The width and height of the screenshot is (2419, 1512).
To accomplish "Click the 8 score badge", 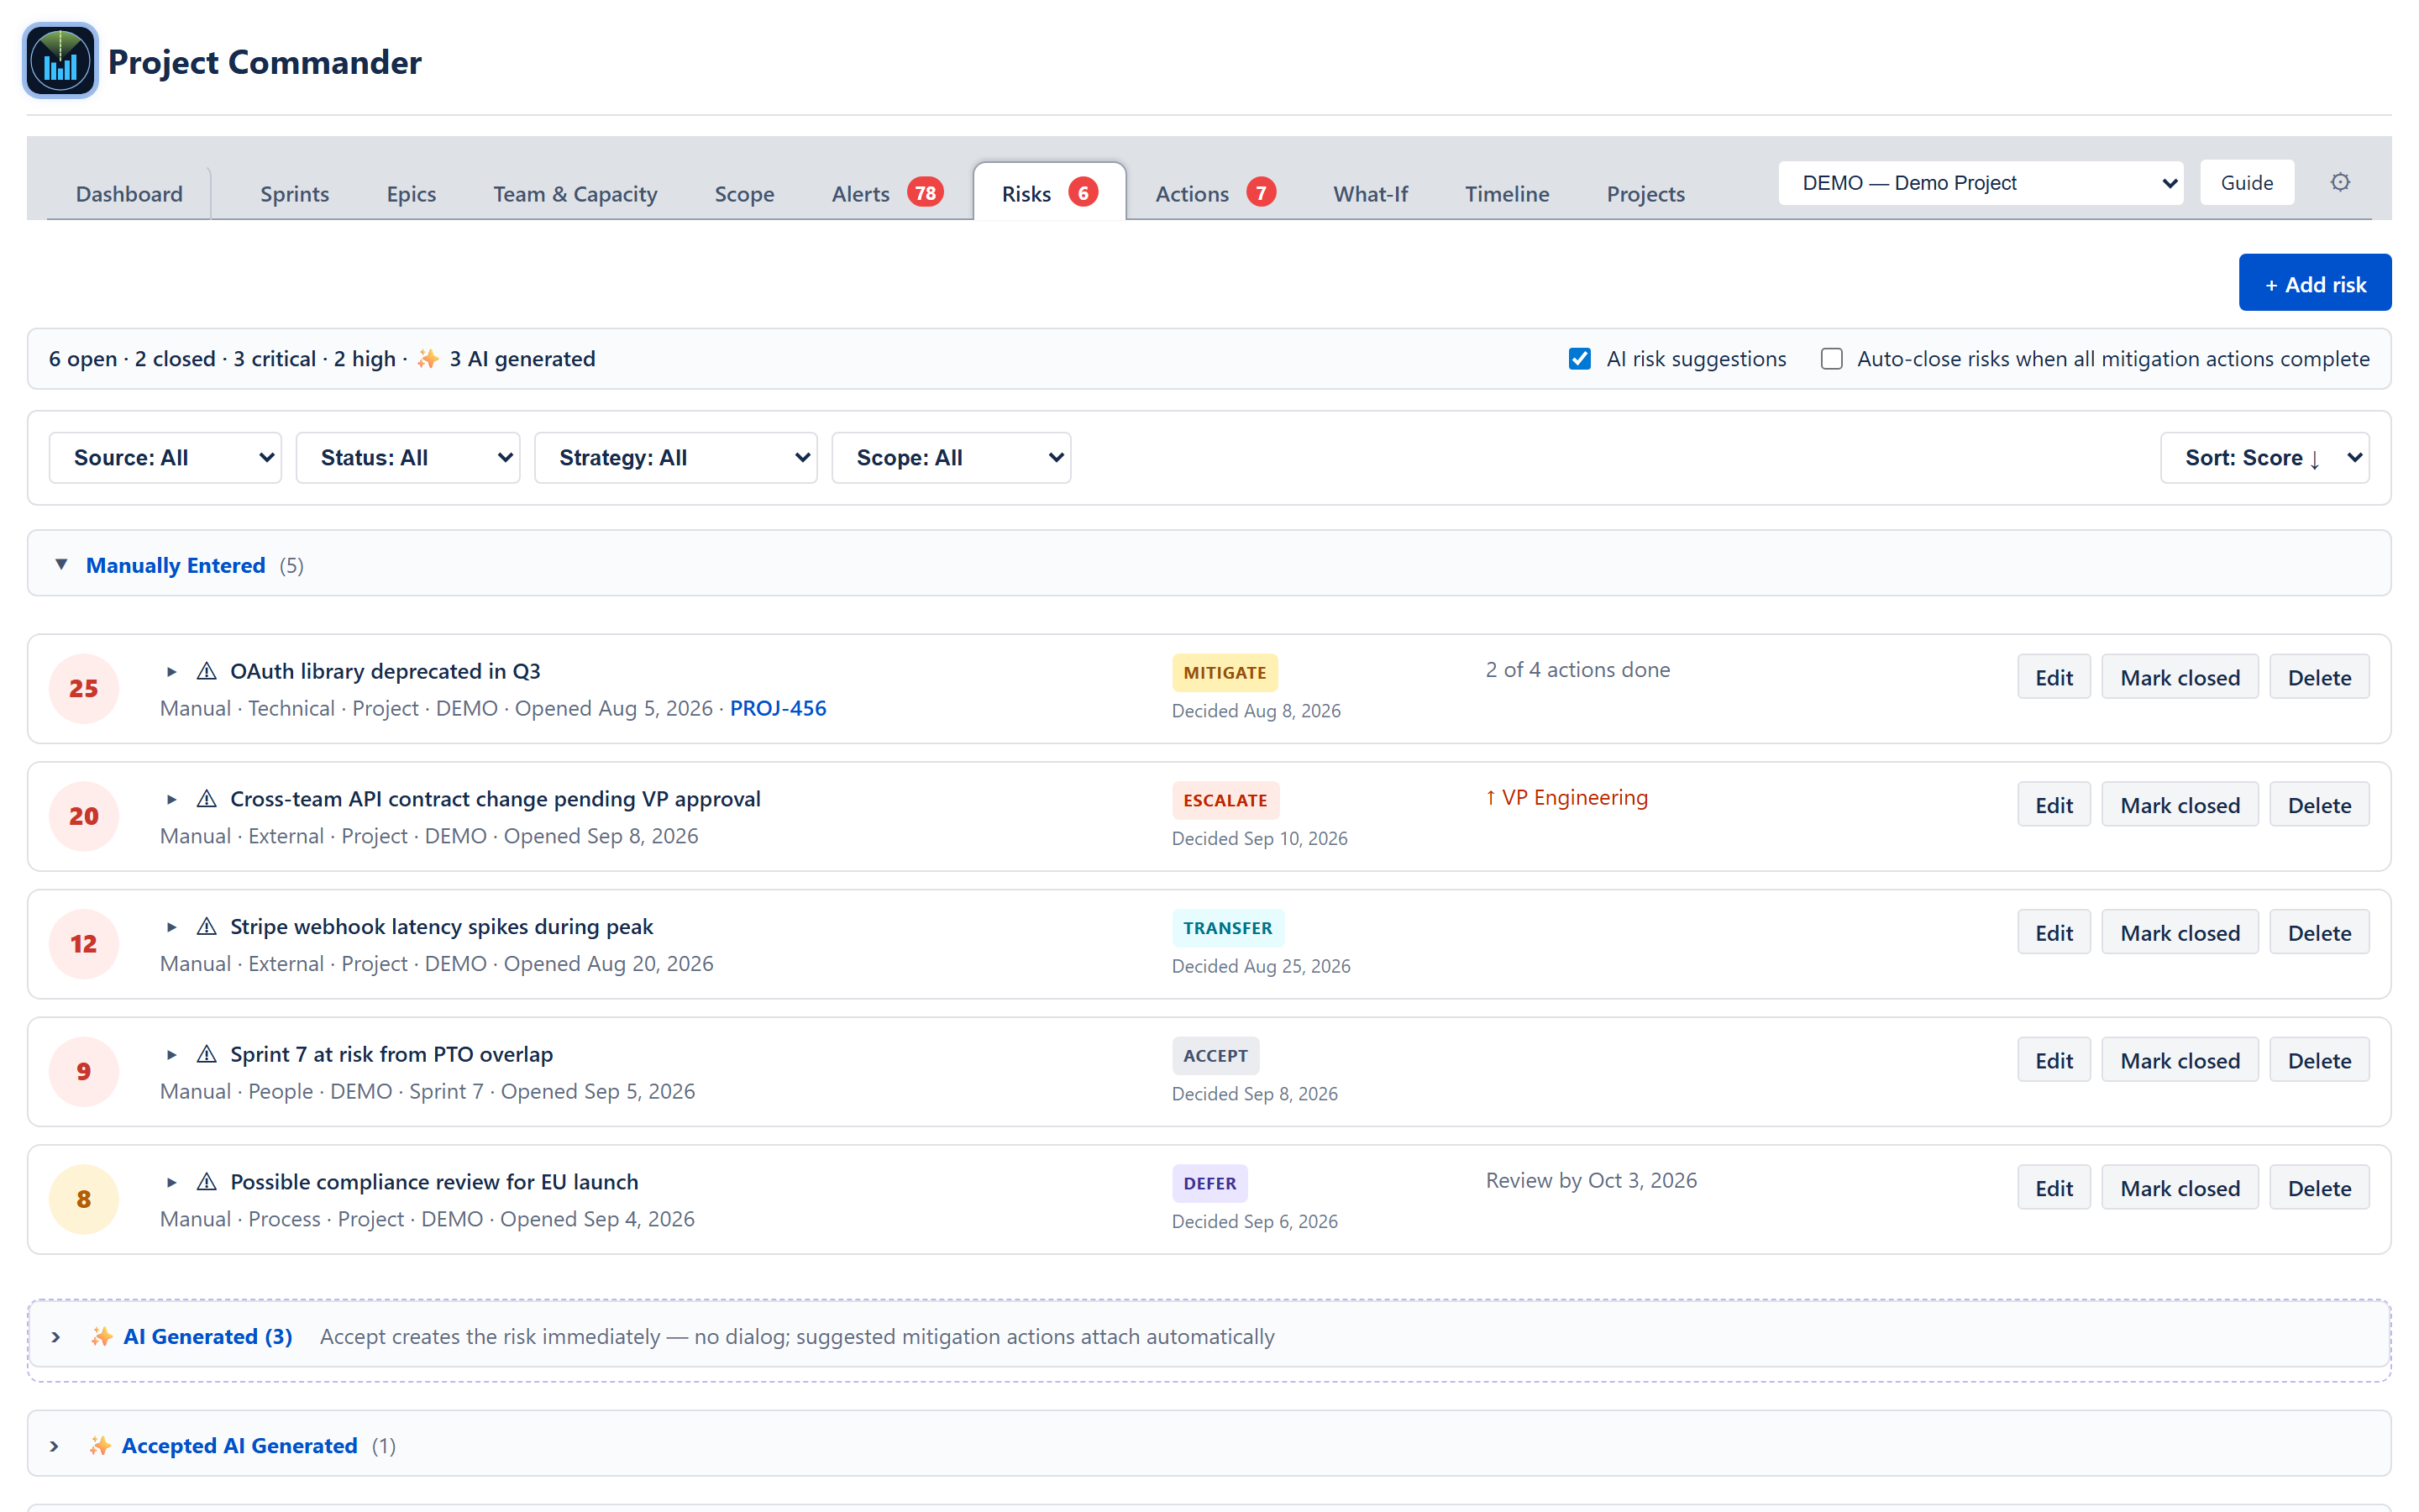I will 84,1199.
